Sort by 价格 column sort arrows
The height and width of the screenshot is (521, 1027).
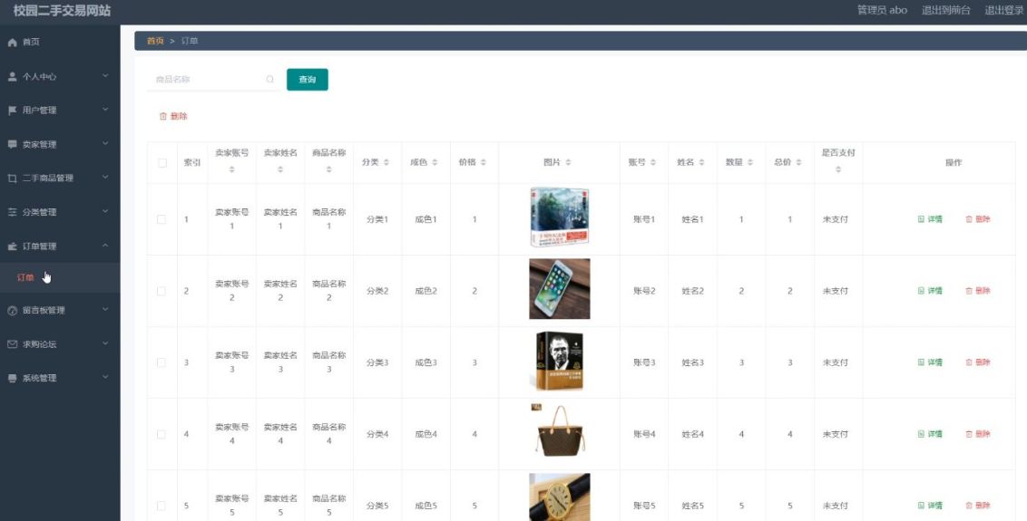484,162
